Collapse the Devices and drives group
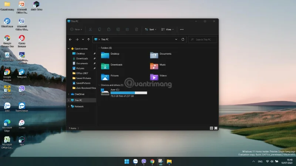This screenshot has height=166, width=296. coord(99,85)
